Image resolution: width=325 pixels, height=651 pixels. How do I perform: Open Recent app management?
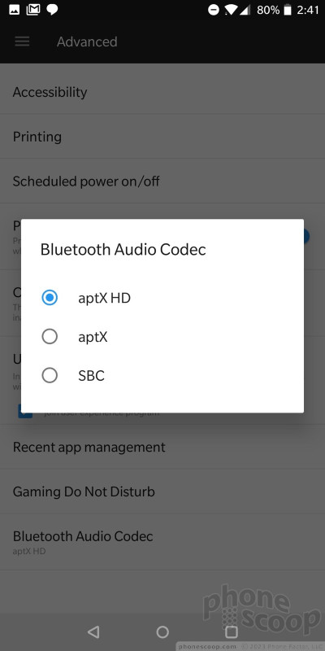pos(162,447)
